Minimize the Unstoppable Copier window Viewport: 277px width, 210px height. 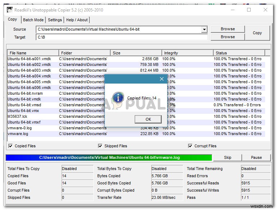tap(232, 10)
